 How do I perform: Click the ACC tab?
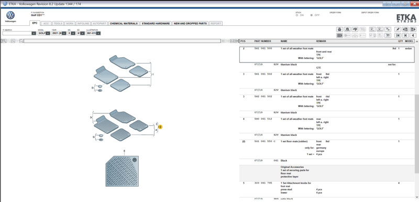(46, 24)
